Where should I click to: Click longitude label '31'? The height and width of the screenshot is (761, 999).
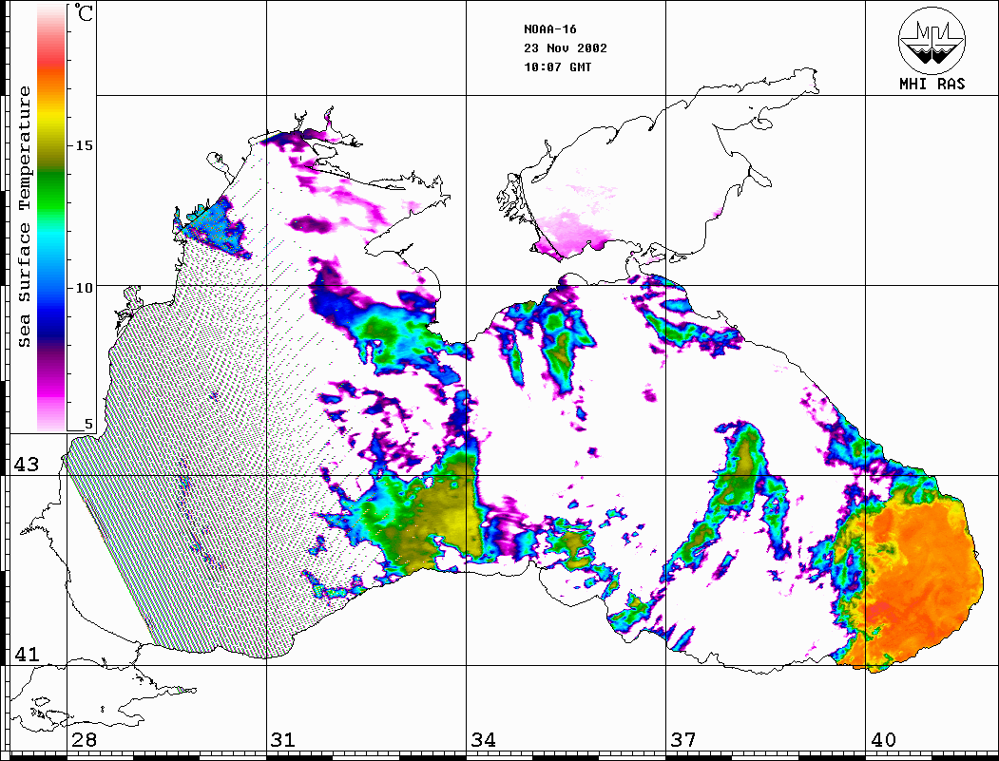283,740
